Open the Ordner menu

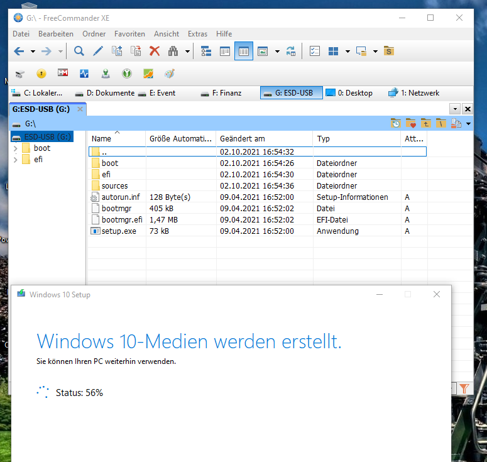click(94, 34)
